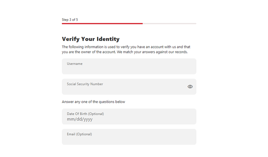Image resolution: width=268 pixels, height=157 pixels.
Task: Click into the Email (Optional) field
Action: coord(129,137)
